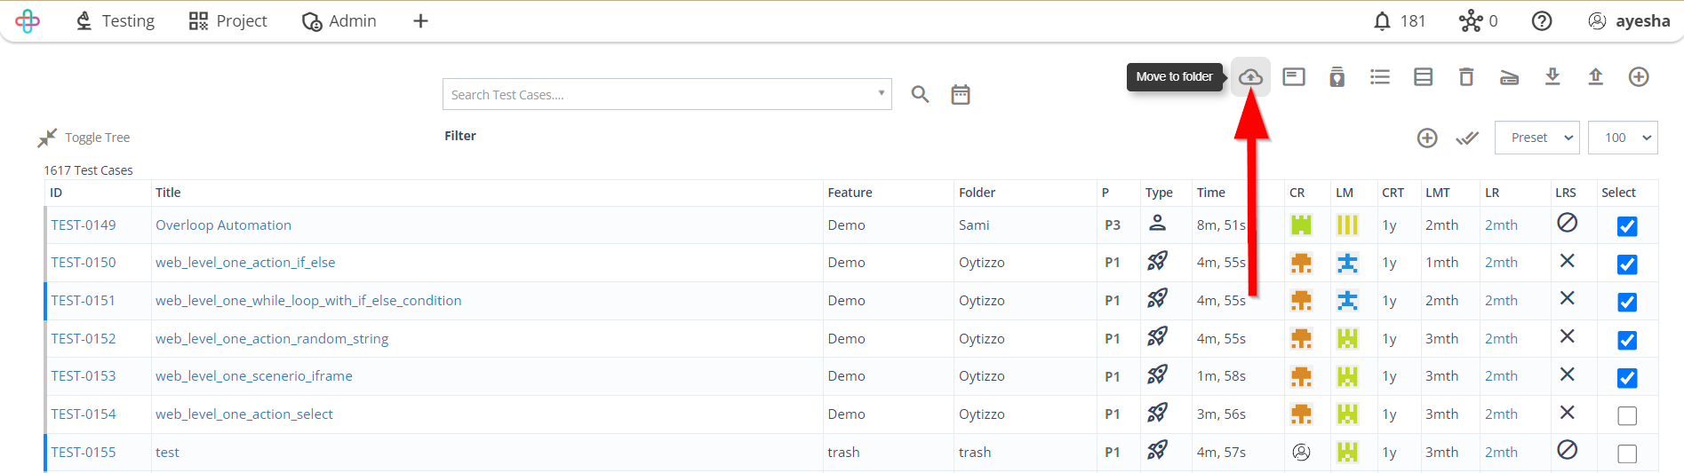This screenshot has width=1684, height=473.
Task: Open the Admin menu
Action: [339, 21]
